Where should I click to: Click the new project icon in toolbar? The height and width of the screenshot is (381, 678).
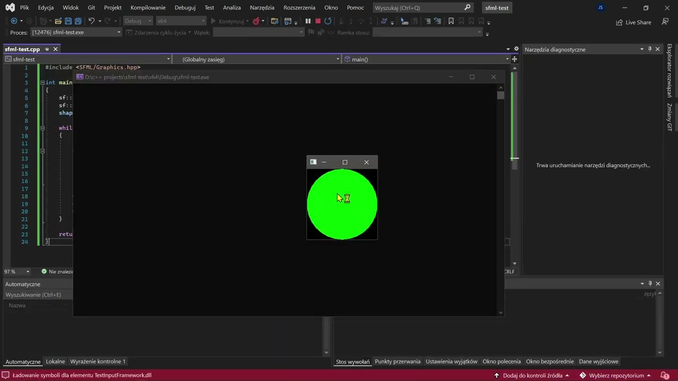pos(43,21)
